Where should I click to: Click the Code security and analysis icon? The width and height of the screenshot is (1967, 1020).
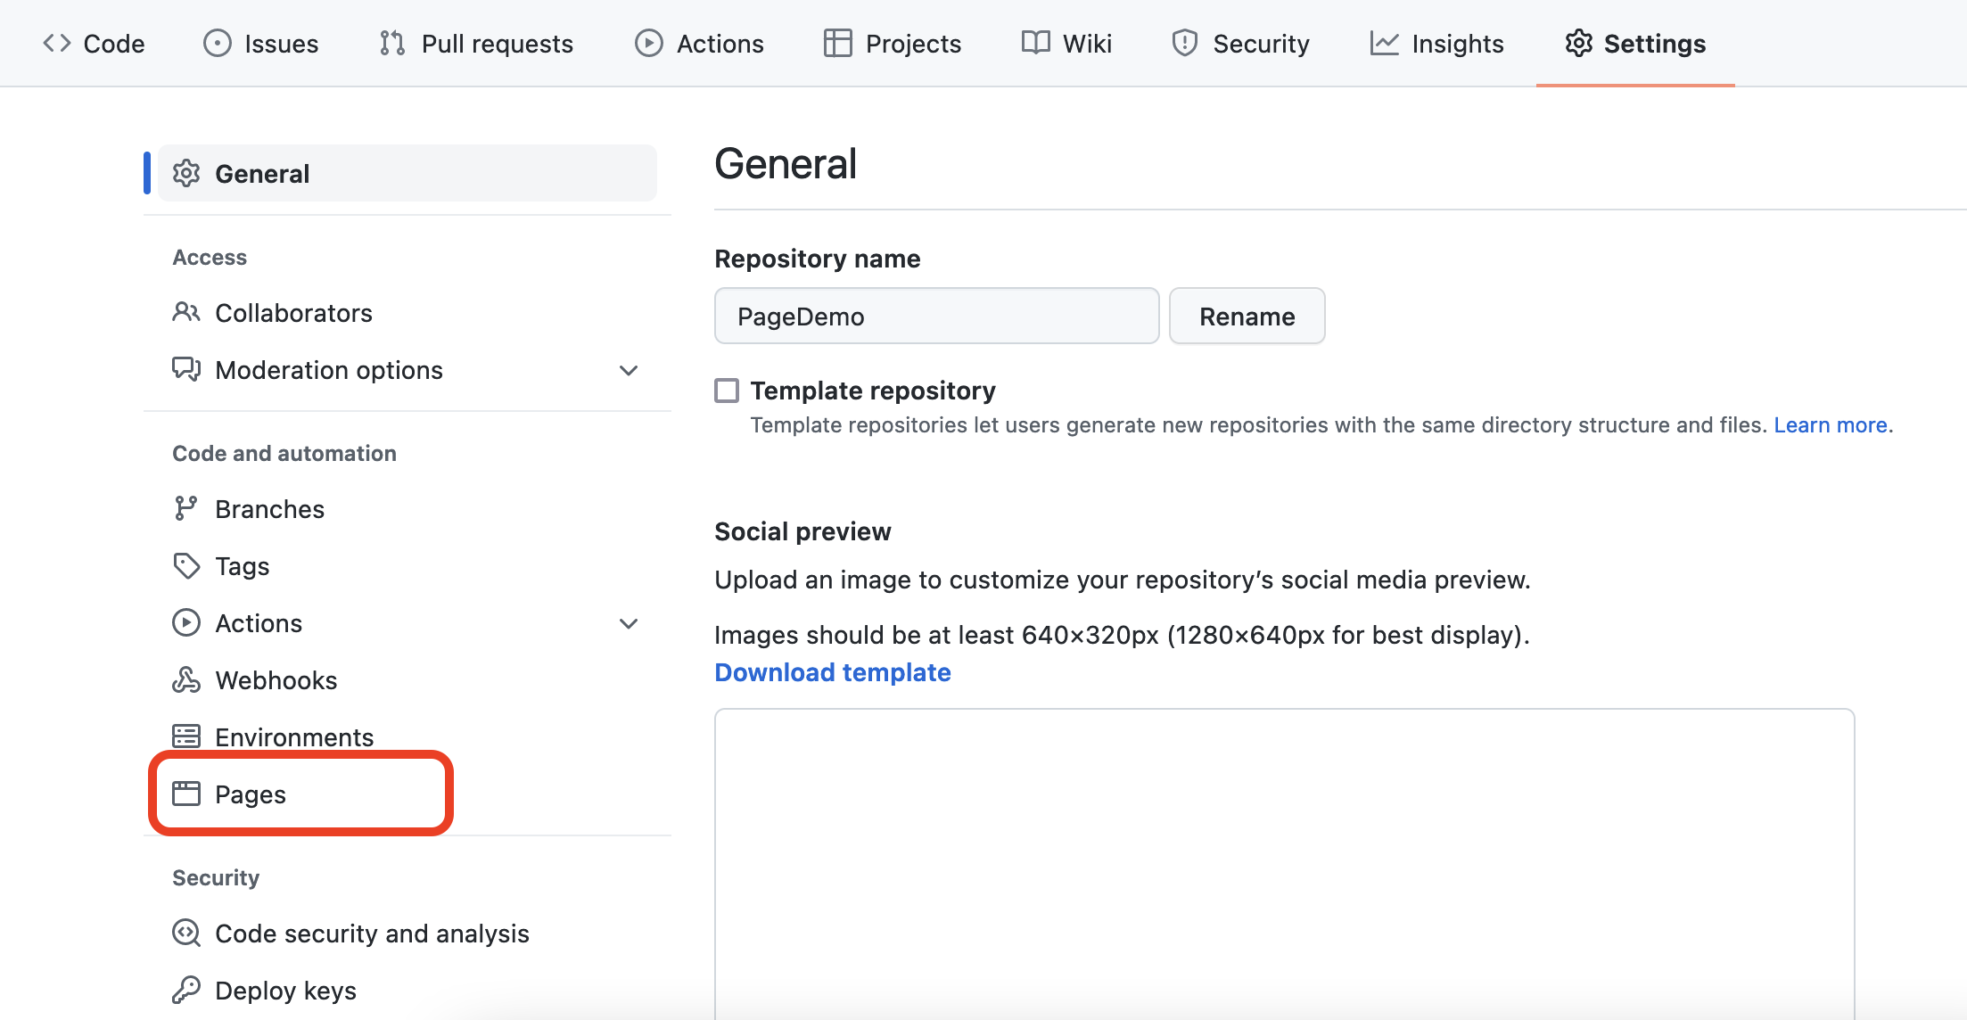click(185, 933)
